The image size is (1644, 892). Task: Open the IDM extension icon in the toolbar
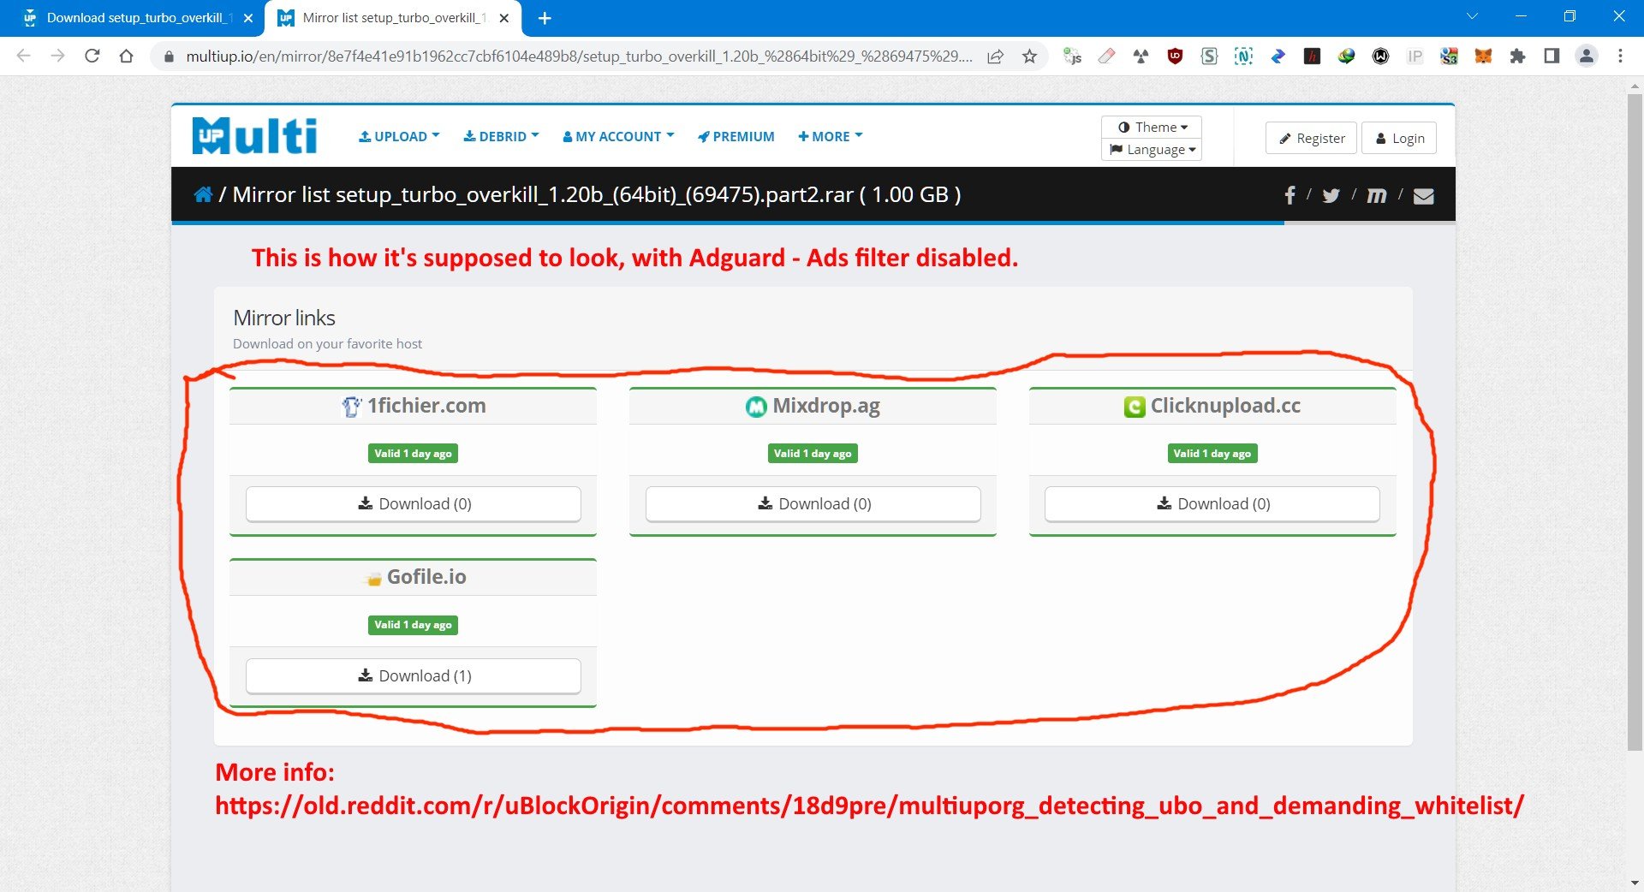(x=1347, y=56)
